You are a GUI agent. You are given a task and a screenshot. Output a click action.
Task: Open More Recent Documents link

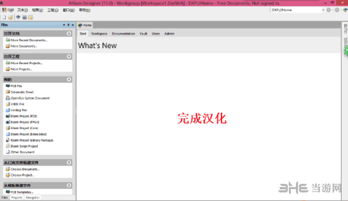tap(29, 40)
